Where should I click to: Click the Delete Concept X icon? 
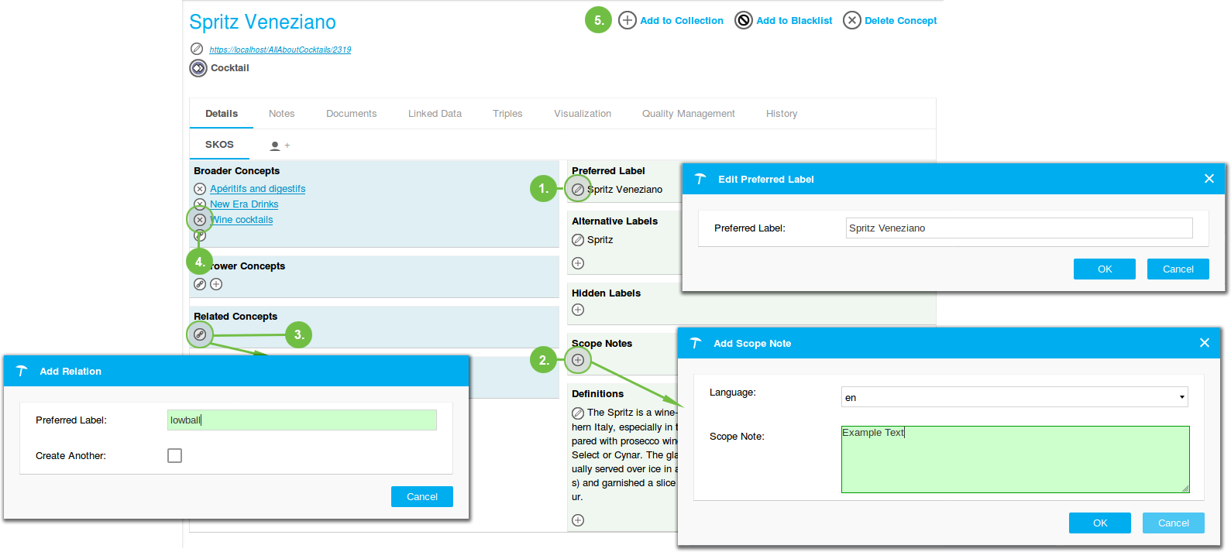tap(852, 20)
